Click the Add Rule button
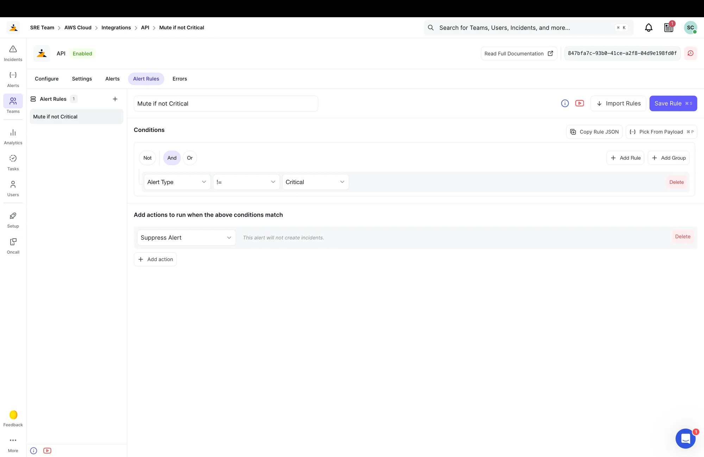The width and height of the screenshot is (704, 457). pos(625,158)
